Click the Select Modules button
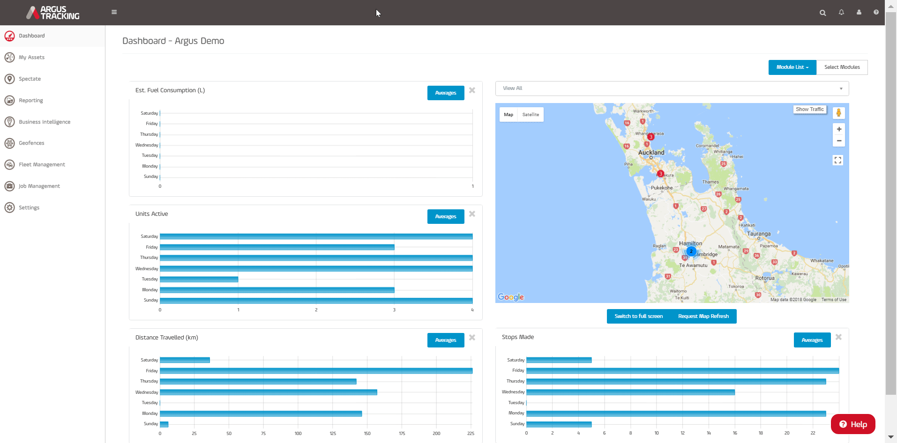This screenshot has height=443, width=897. (x=842, y=67)
